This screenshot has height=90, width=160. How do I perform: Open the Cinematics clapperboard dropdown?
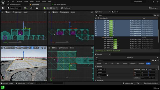point(37,8)
